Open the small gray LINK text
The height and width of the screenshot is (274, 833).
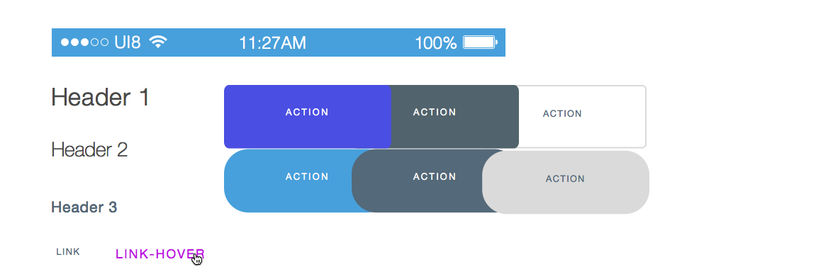[x=68, y=252]
